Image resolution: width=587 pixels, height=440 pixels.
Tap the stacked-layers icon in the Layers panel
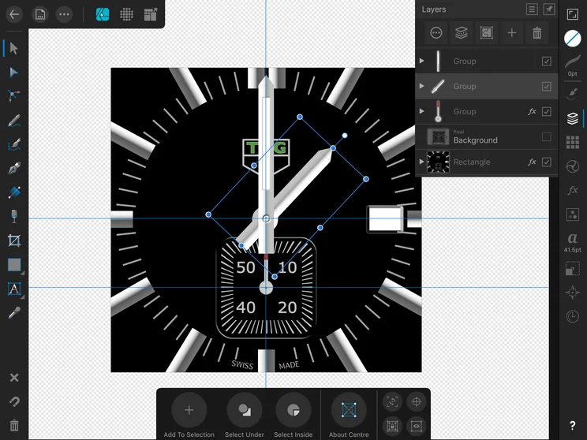pos(462,33)
